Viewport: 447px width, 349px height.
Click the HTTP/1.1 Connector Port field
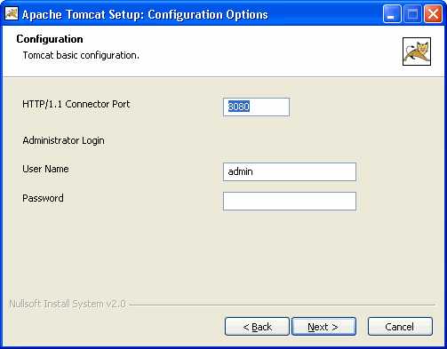pyautogui.click(x=256, y=107)
